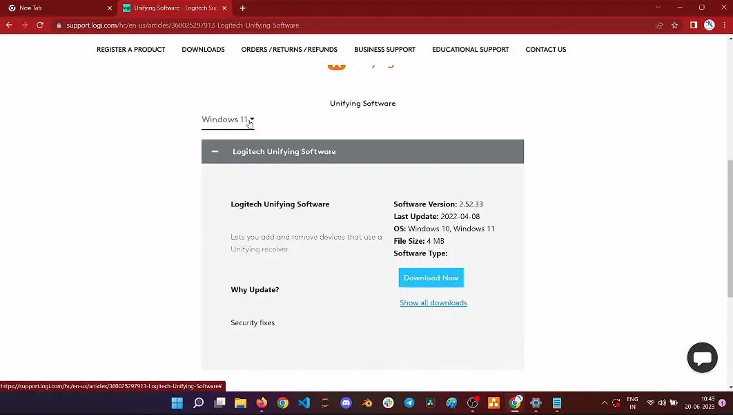Bookmark this page using the star icon
The height and width of the screenshot is (415, 733).
tap(673, 25)
